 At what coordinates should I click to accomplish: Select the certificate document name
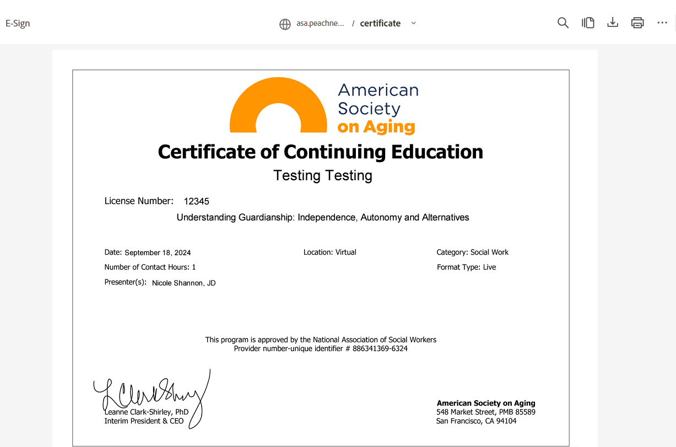pyautogui.click(x=380, y=23)
